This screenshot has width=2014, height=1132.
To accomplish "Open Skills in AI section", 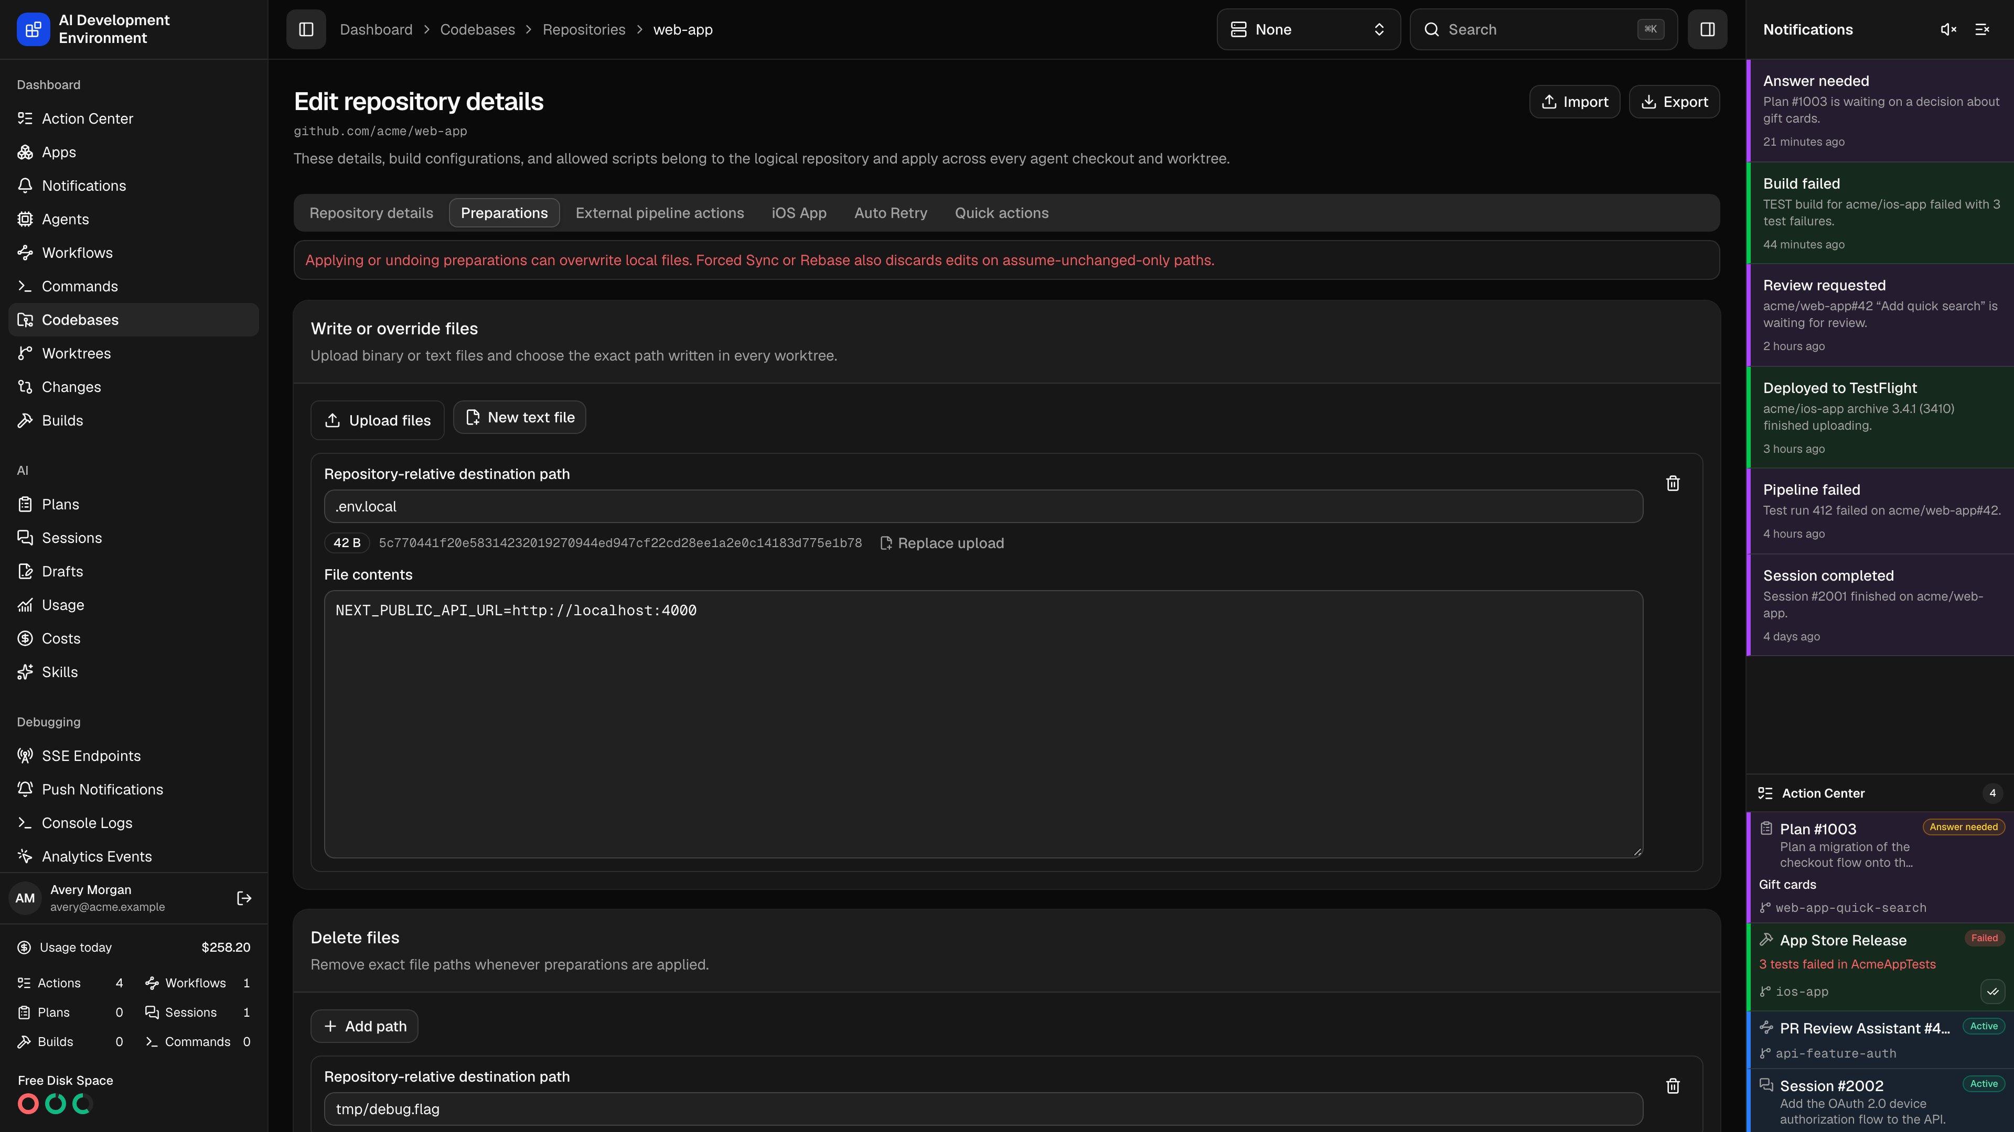I will click(134, 672).
